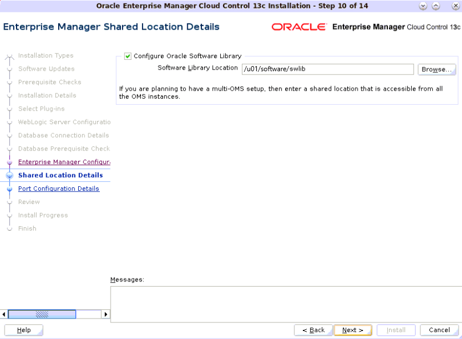Click the Installation Types step node icon
This screenshot has height=339, width=462.
tap(10, 55)
